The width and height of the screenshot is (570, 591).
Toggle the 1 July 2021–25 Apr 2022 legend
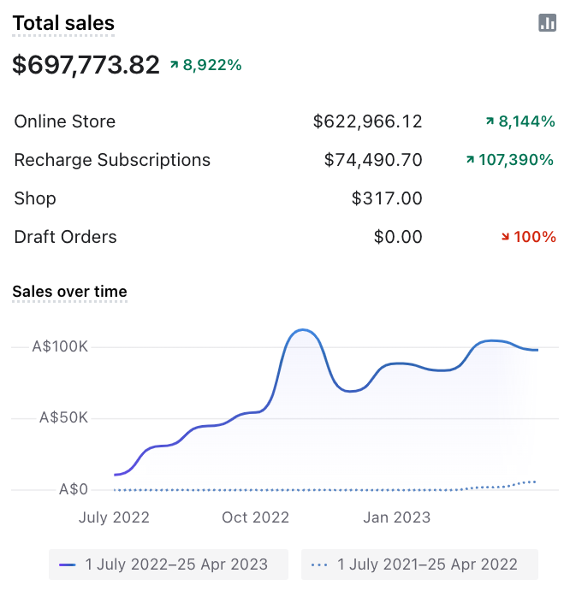(x=419, y=564)
